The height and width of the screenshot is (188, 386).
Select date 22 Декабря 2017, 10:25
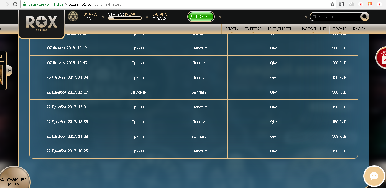tap(67, 151)
